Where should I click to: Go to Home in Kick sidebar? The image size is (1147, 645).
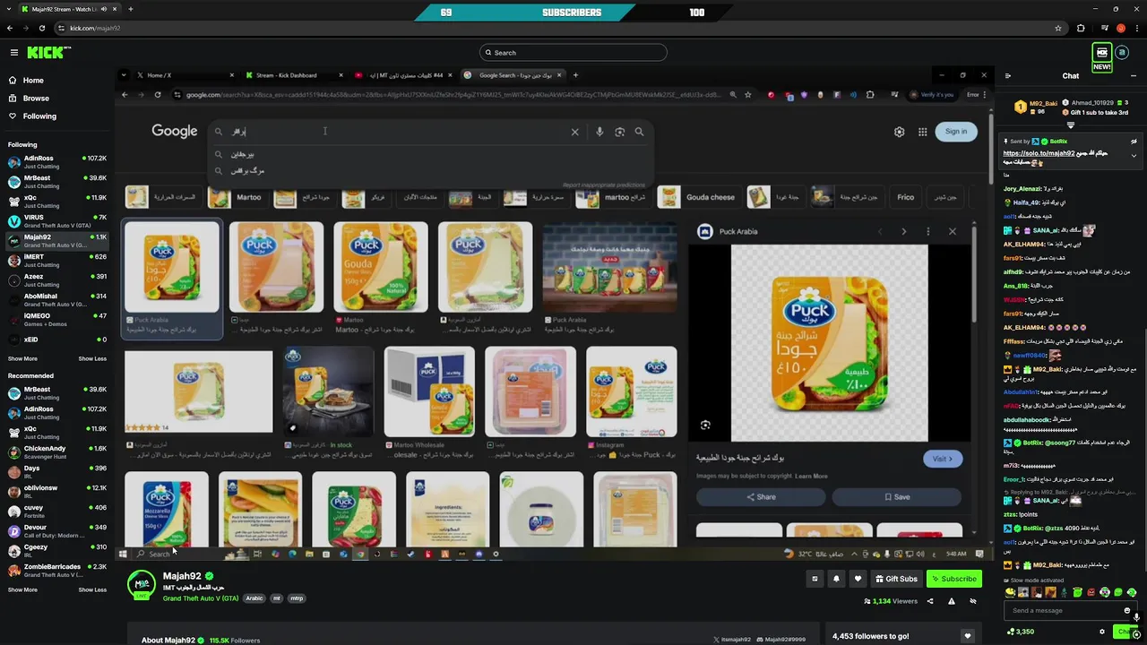33,81
